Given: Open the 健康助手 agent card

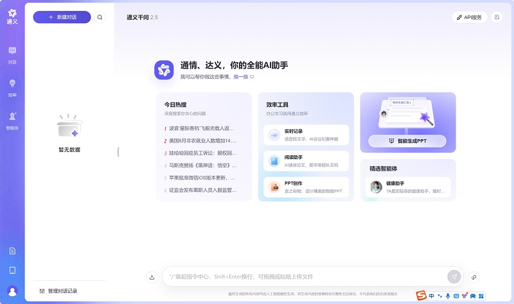Looking at the screenshot, I should [x=408, y=187].
